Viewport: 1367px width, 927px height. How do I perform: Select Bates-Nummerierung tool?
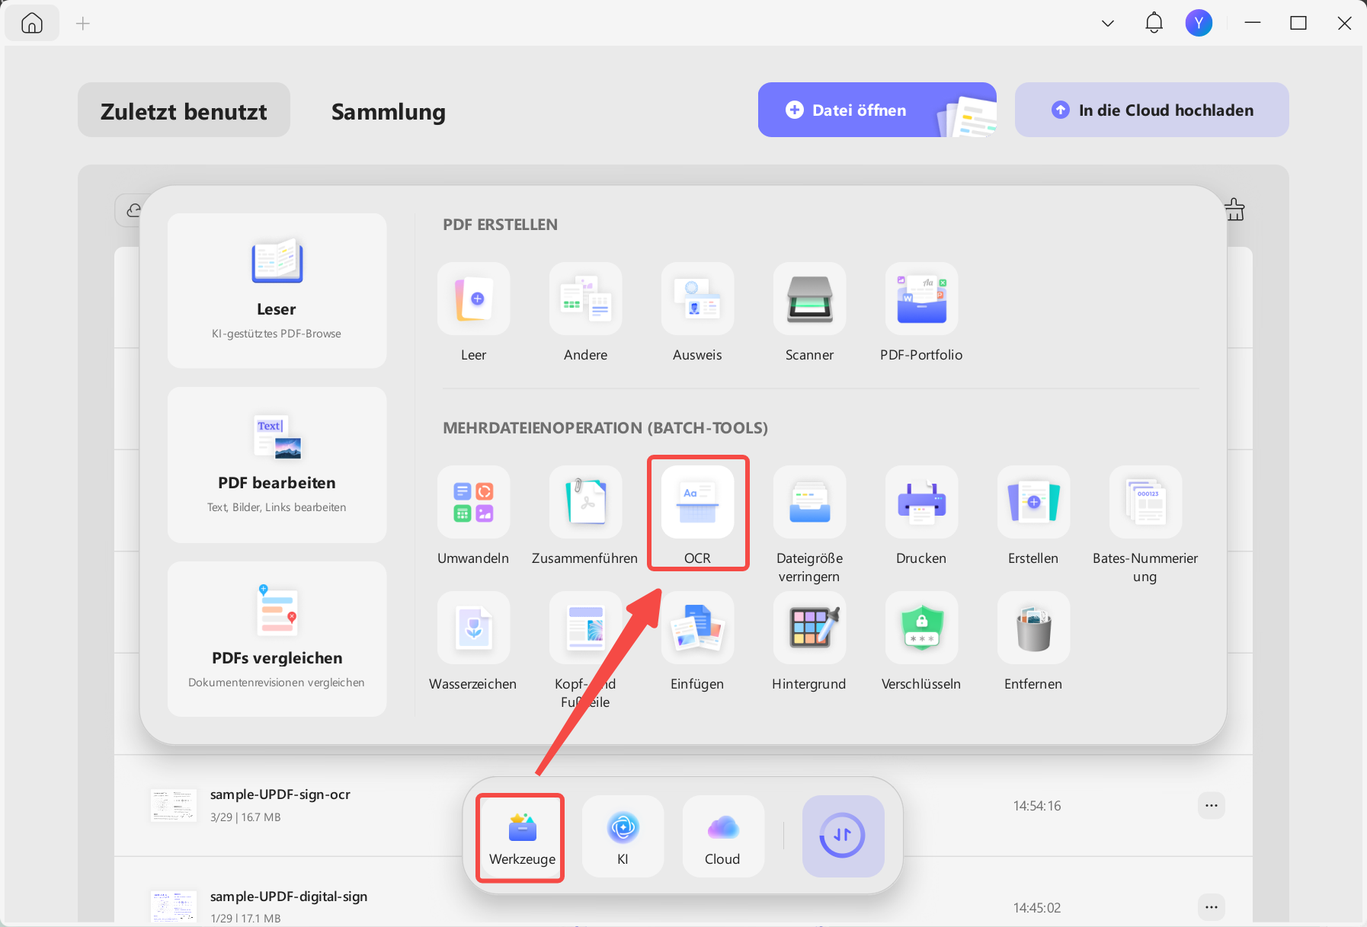(1145, 502)
